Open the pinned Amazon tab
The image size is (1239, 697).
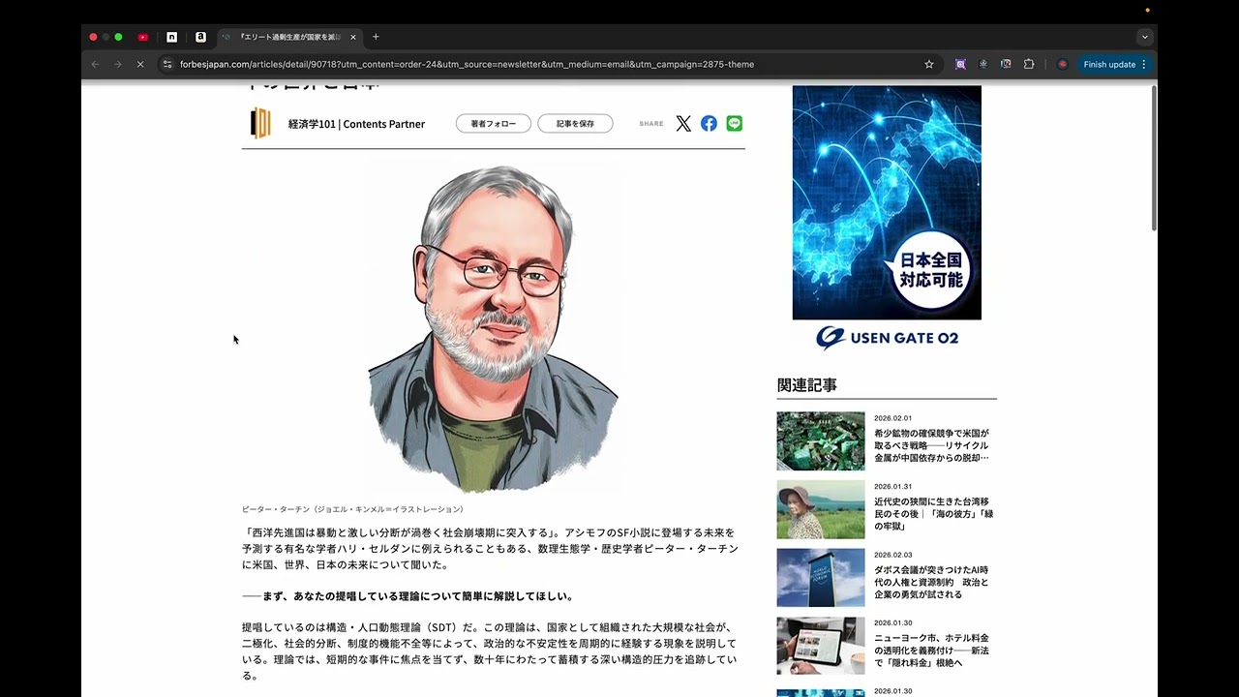tap(200, 37)
